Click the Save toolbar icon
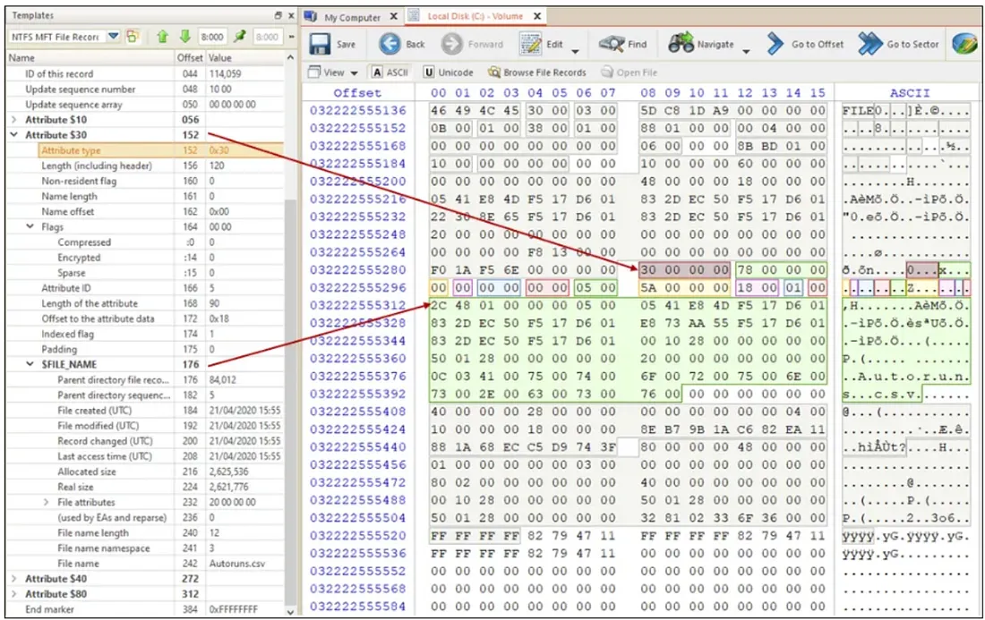The image size is (985, 620). (321, 45)
